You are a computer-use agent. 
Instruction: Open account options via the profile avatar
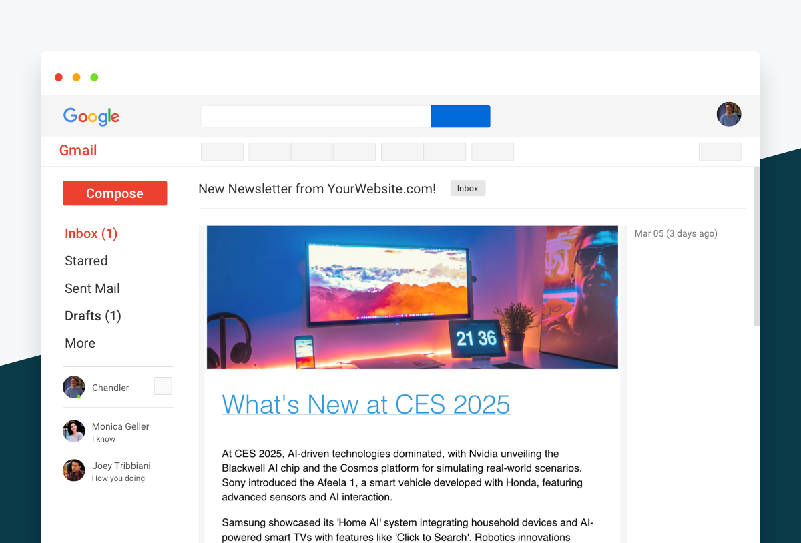[729, 114]
